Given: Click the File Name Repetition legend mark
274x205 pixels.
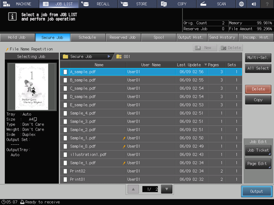Looking at the screenshot, I should [7, 49].
